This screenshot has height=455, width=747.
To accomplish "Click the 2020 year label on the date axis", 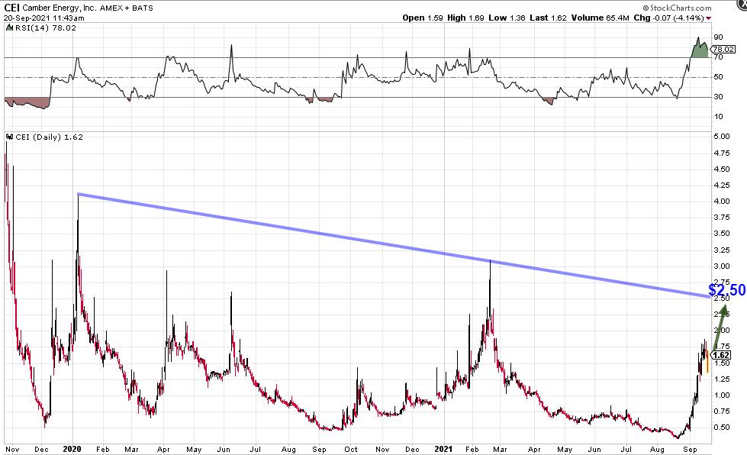I will 72,449.
